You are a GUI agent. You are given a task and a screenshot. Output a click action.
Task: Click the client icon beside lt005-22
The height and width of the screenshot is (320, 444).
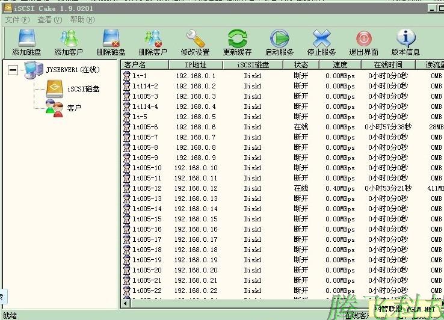(x=126, y=291)
